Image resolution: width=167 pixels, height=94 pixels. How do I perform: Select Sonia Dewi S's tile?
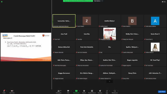click(x=155, y=34)
